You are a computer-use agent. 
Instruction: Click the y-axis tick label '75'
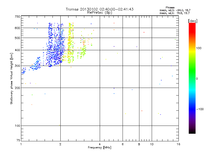coord(18,140)
